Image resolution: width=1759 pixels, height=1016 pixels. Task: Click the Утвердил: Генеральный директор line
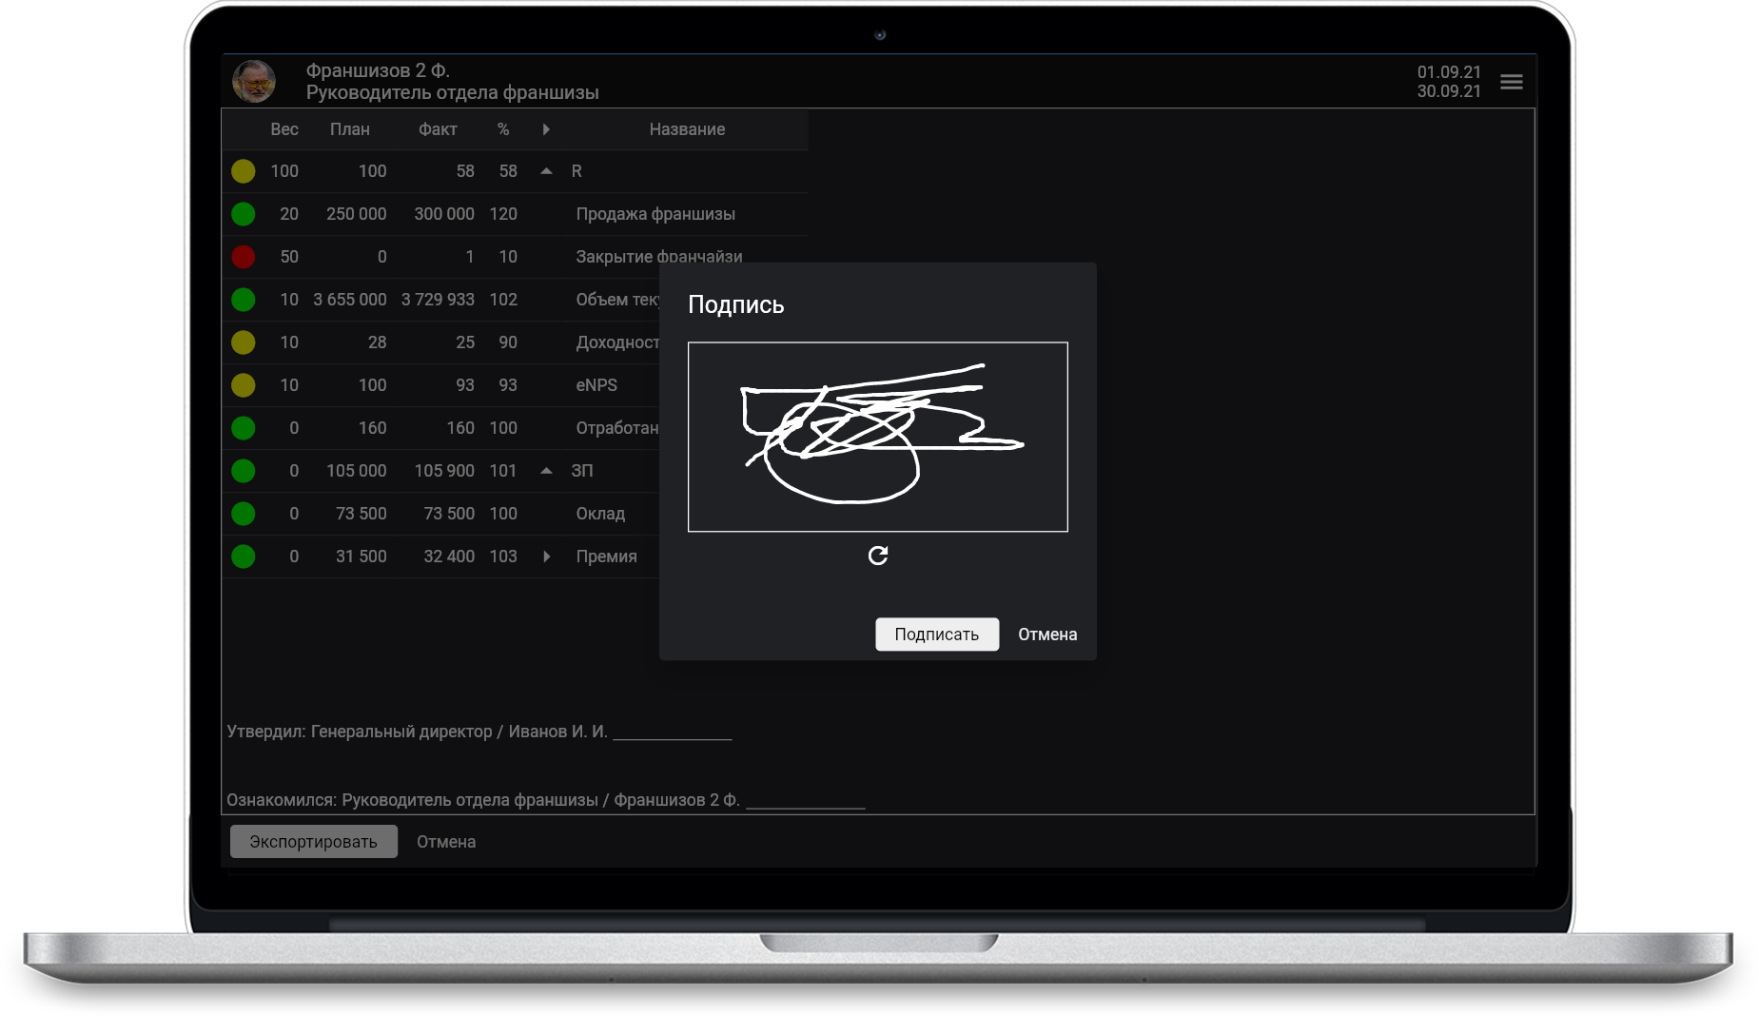pyautogui.click(x=479, y=732)
